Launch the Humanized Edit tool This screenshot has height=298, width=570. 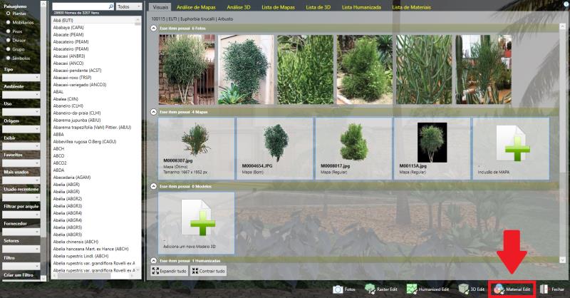click(x=427, y=289)
